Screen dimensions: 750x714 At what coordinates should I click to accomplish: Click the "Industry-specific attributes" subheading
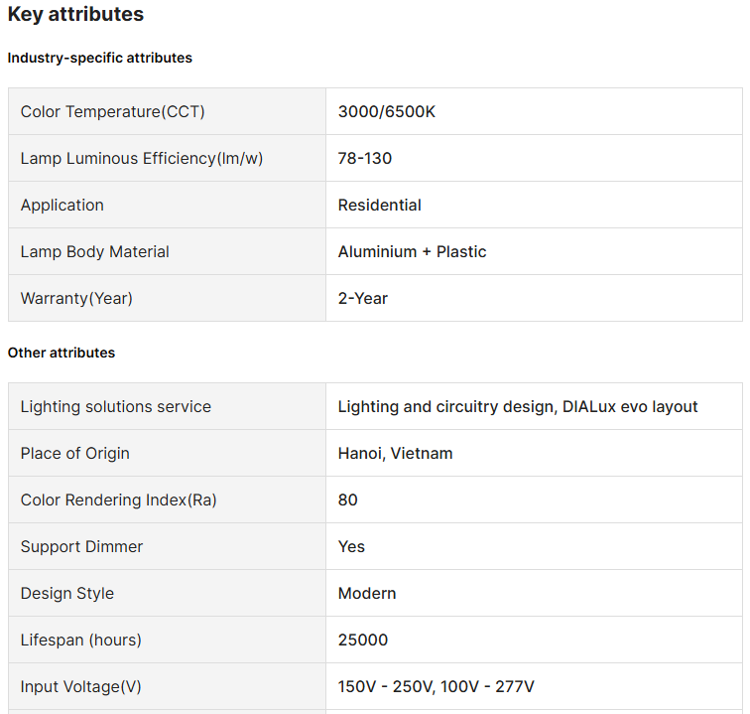tap(100, 58)
